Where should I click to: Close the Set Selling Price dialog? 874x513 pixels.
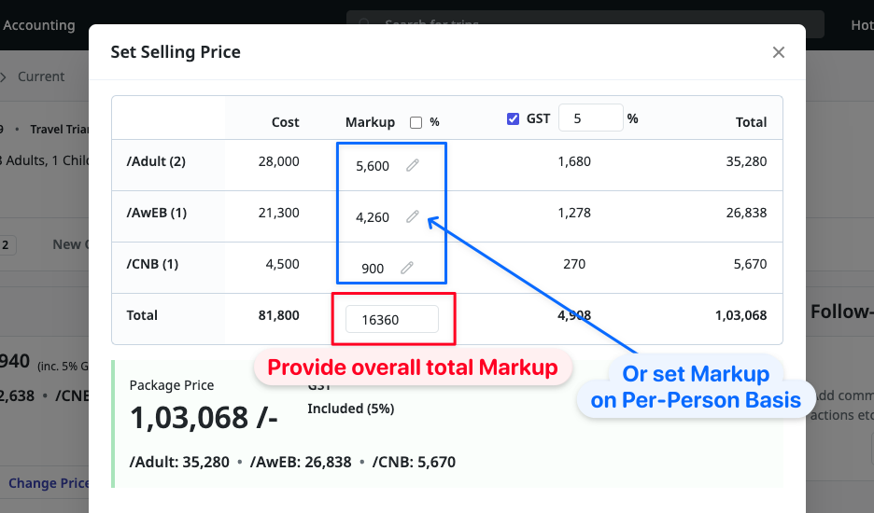coord(778,52)
